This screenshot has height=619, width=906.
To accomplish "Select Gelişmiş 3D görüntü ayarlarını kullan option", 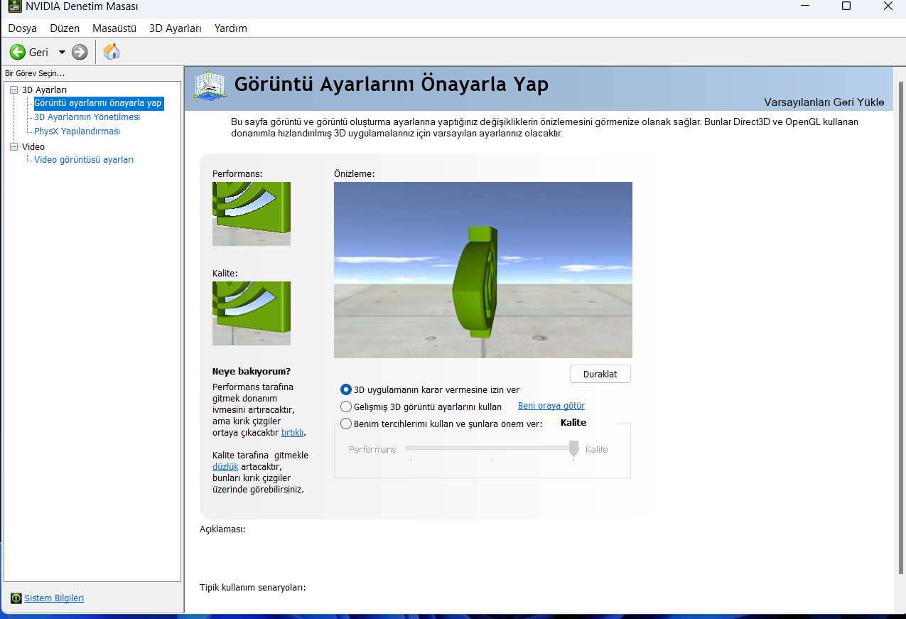I will pyautogui.click(x=346, y=407).
